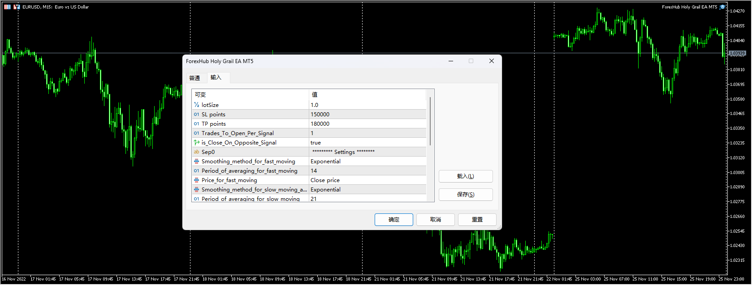Edit Period_of_averaging_for_fast_moving value 14
752x285 pixels.
tap(367, 170)
